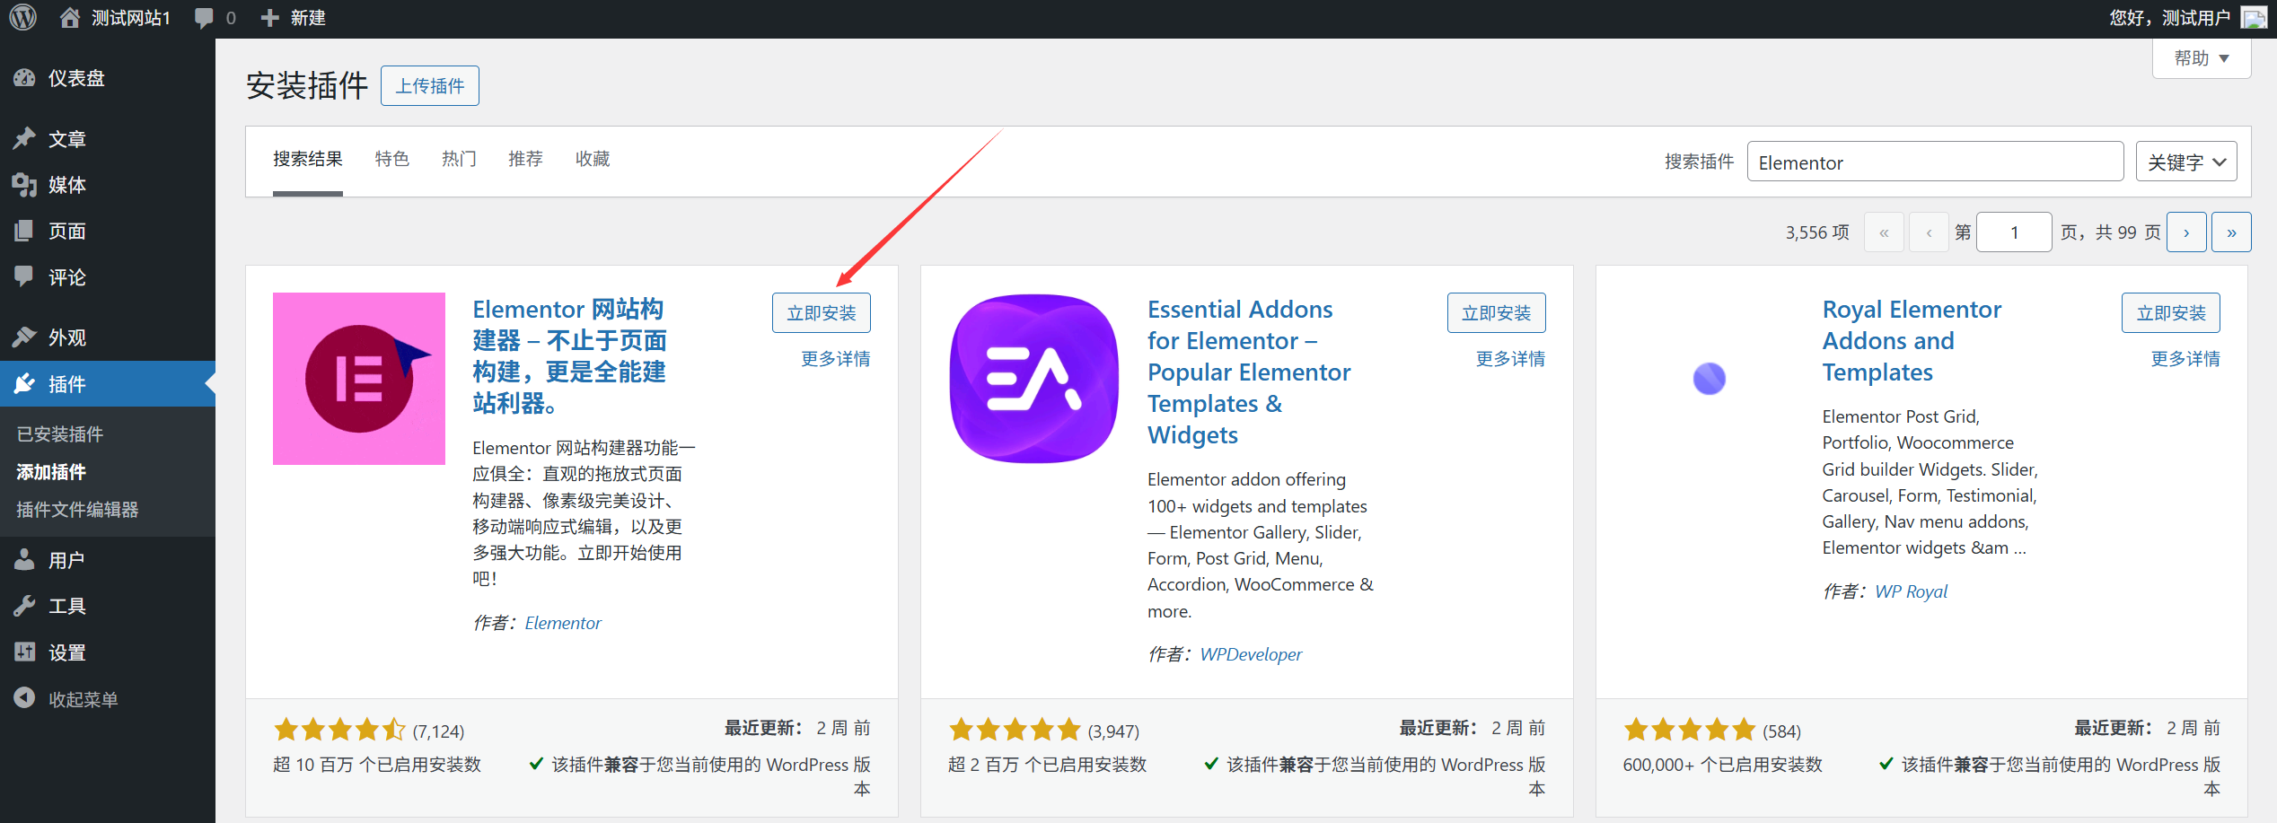Switch to the 推荐 tab
This screenshot has height=823, width=2277.
click(x=525, y=159)
